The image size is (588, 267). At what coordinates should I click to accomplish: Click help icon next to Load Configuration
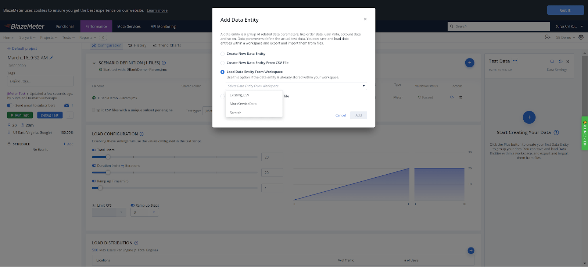coord(141,134)
